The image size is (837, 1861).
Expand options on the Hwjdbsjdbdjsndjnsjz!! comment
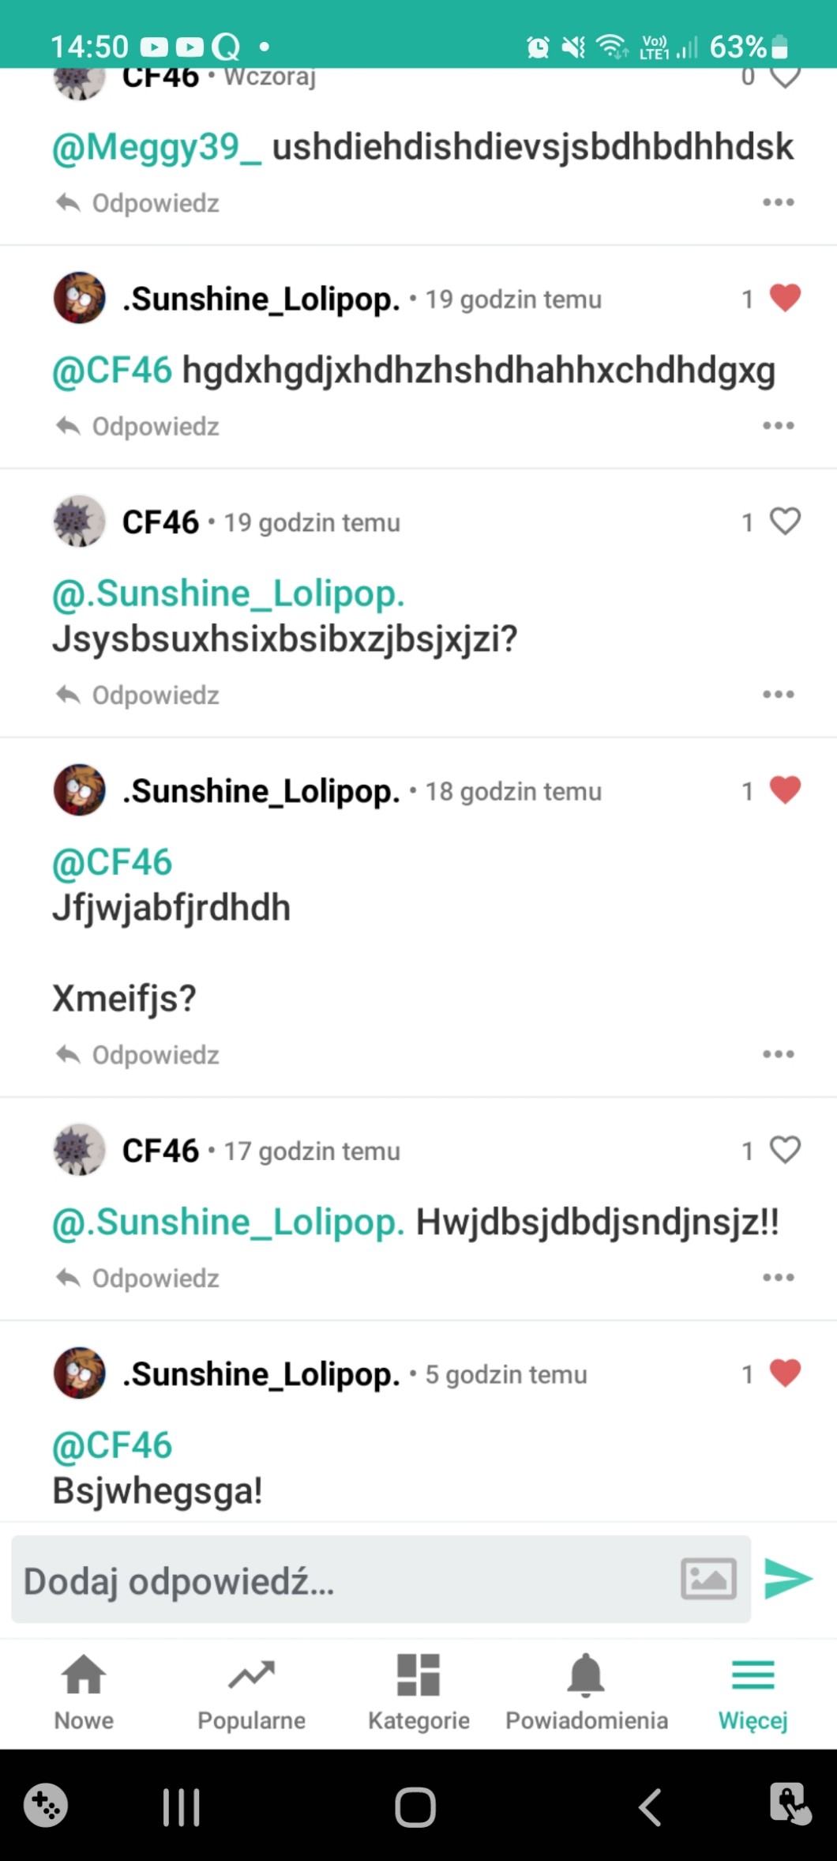[x=778, y=1278]
